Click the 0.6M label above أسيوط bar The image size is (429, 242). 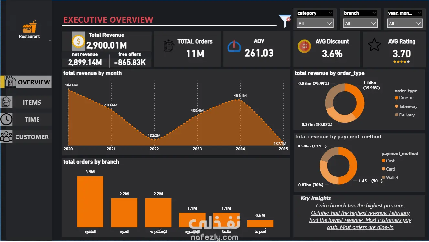[x=260, y=216]
